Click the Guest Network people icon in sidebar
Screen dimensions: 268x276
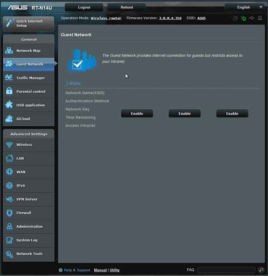click(9, 64)
